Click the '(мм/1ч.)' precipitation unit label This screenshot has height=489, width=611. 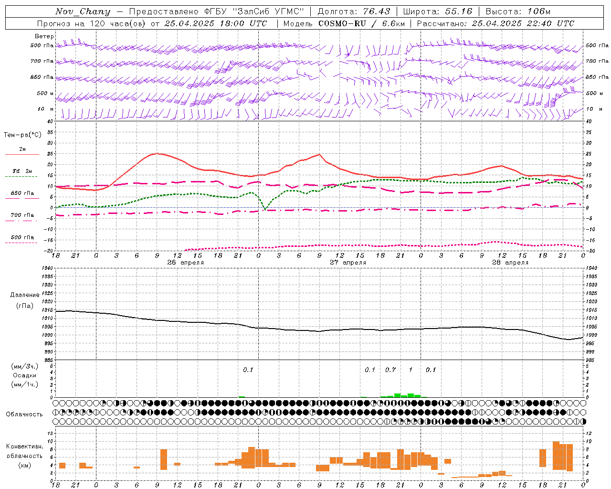(x=25, y=384)
